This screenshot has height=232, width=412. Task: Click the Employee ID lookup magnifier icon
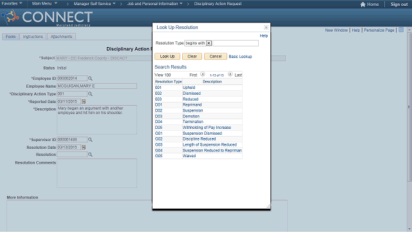point(90,79)
